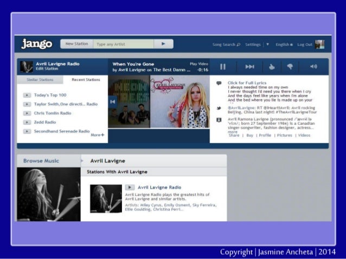Give the song a thumbs up
The image size is (346, 259).
click(x=272, y=67)
